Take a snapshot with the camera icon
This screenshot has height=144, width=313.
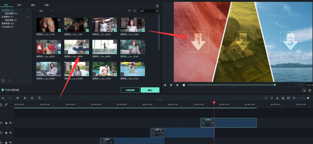point(310,90)
